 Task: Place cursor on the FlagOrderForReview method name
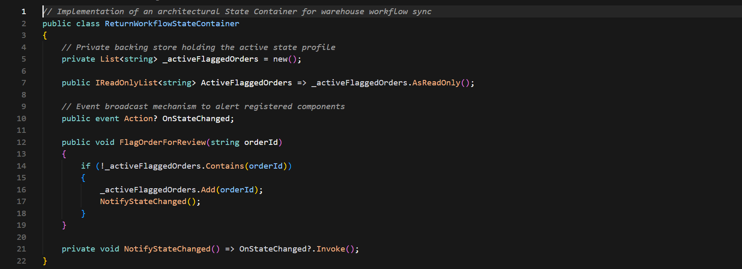(x=163, y=142)
